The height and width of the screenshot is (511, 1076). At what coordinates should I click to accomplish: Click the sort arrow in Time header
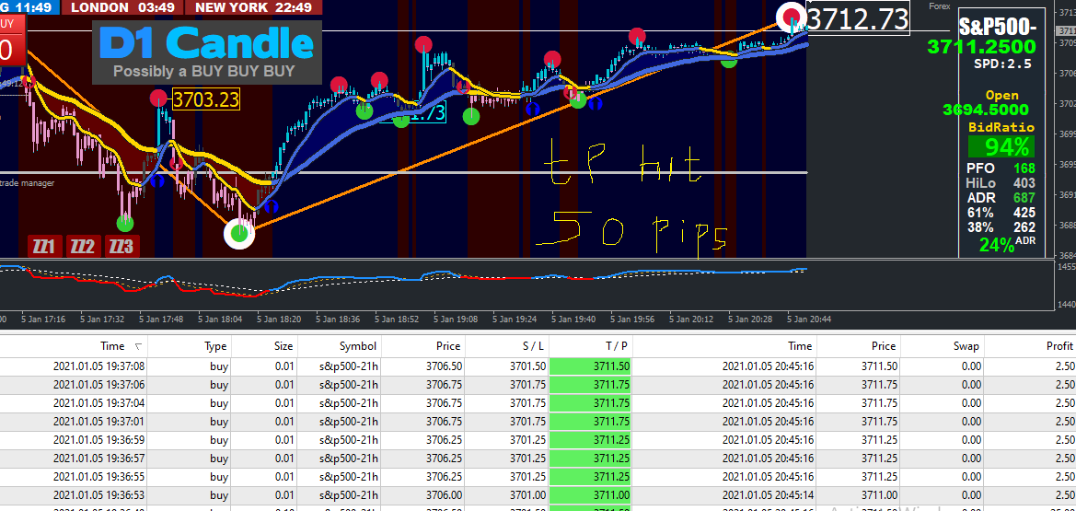[x=139, y=347]
